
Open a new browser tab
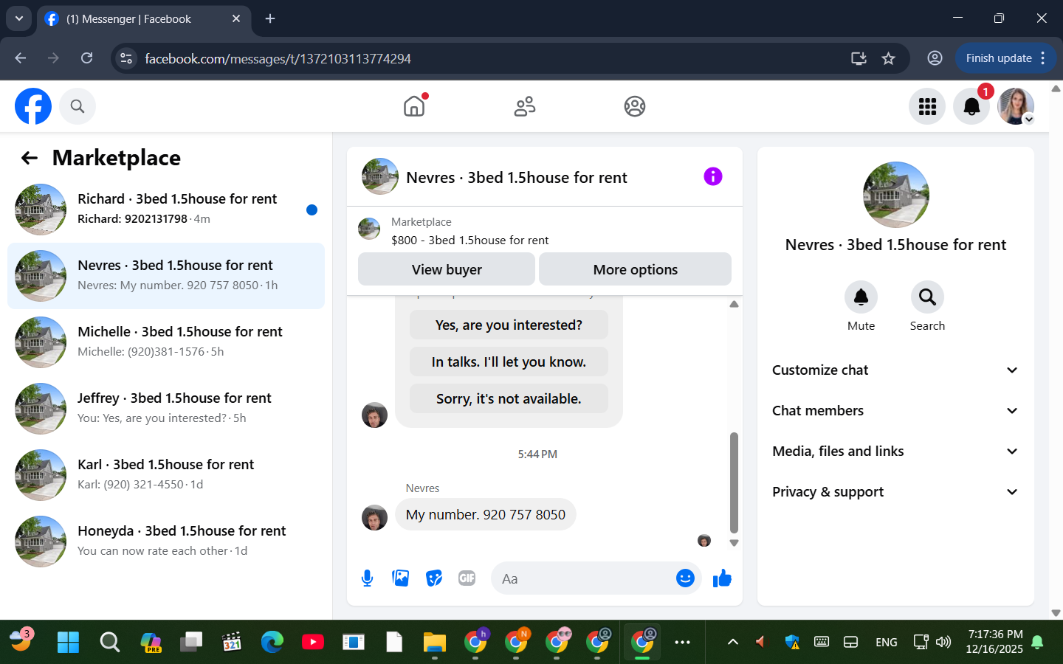[x=270, y=18]
